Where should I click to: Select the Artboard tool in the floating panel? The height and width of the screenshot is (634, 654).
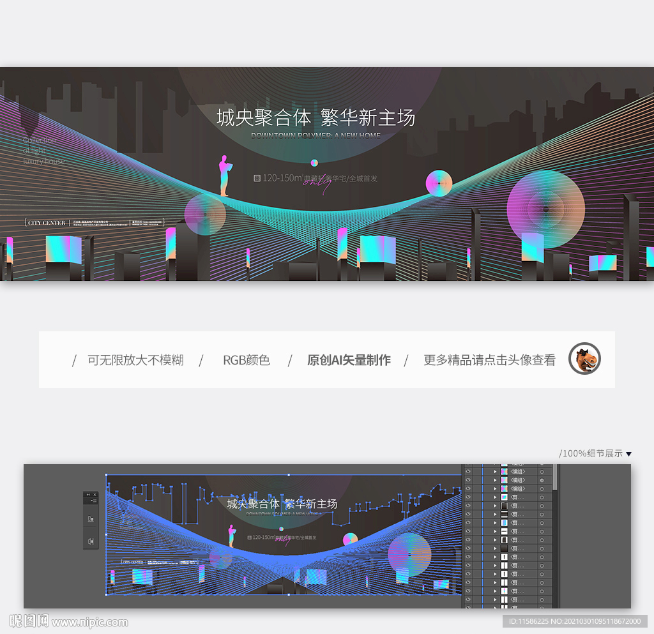coord(91,518)
